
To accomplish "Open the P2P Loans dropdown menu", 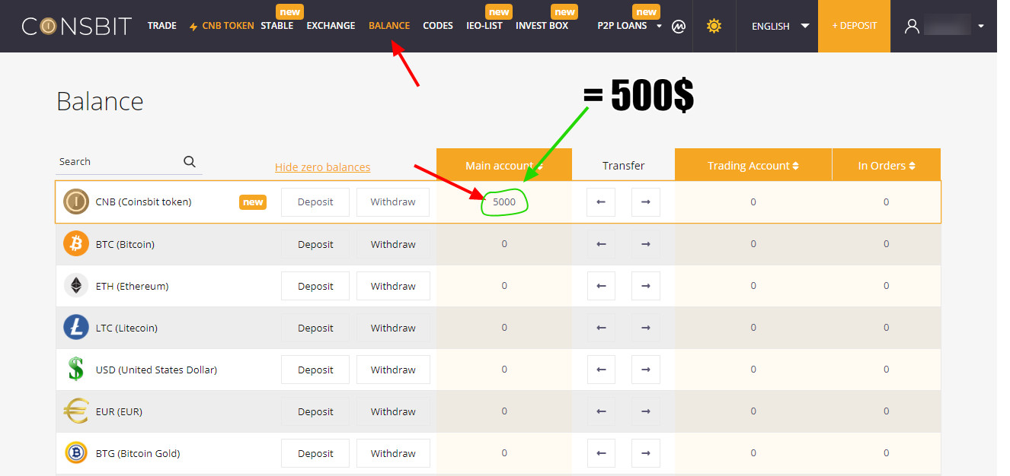I will coord(629,26).
